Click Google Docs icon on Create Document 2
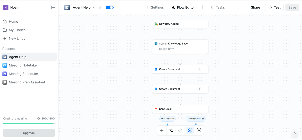 (x=156, y=89)
